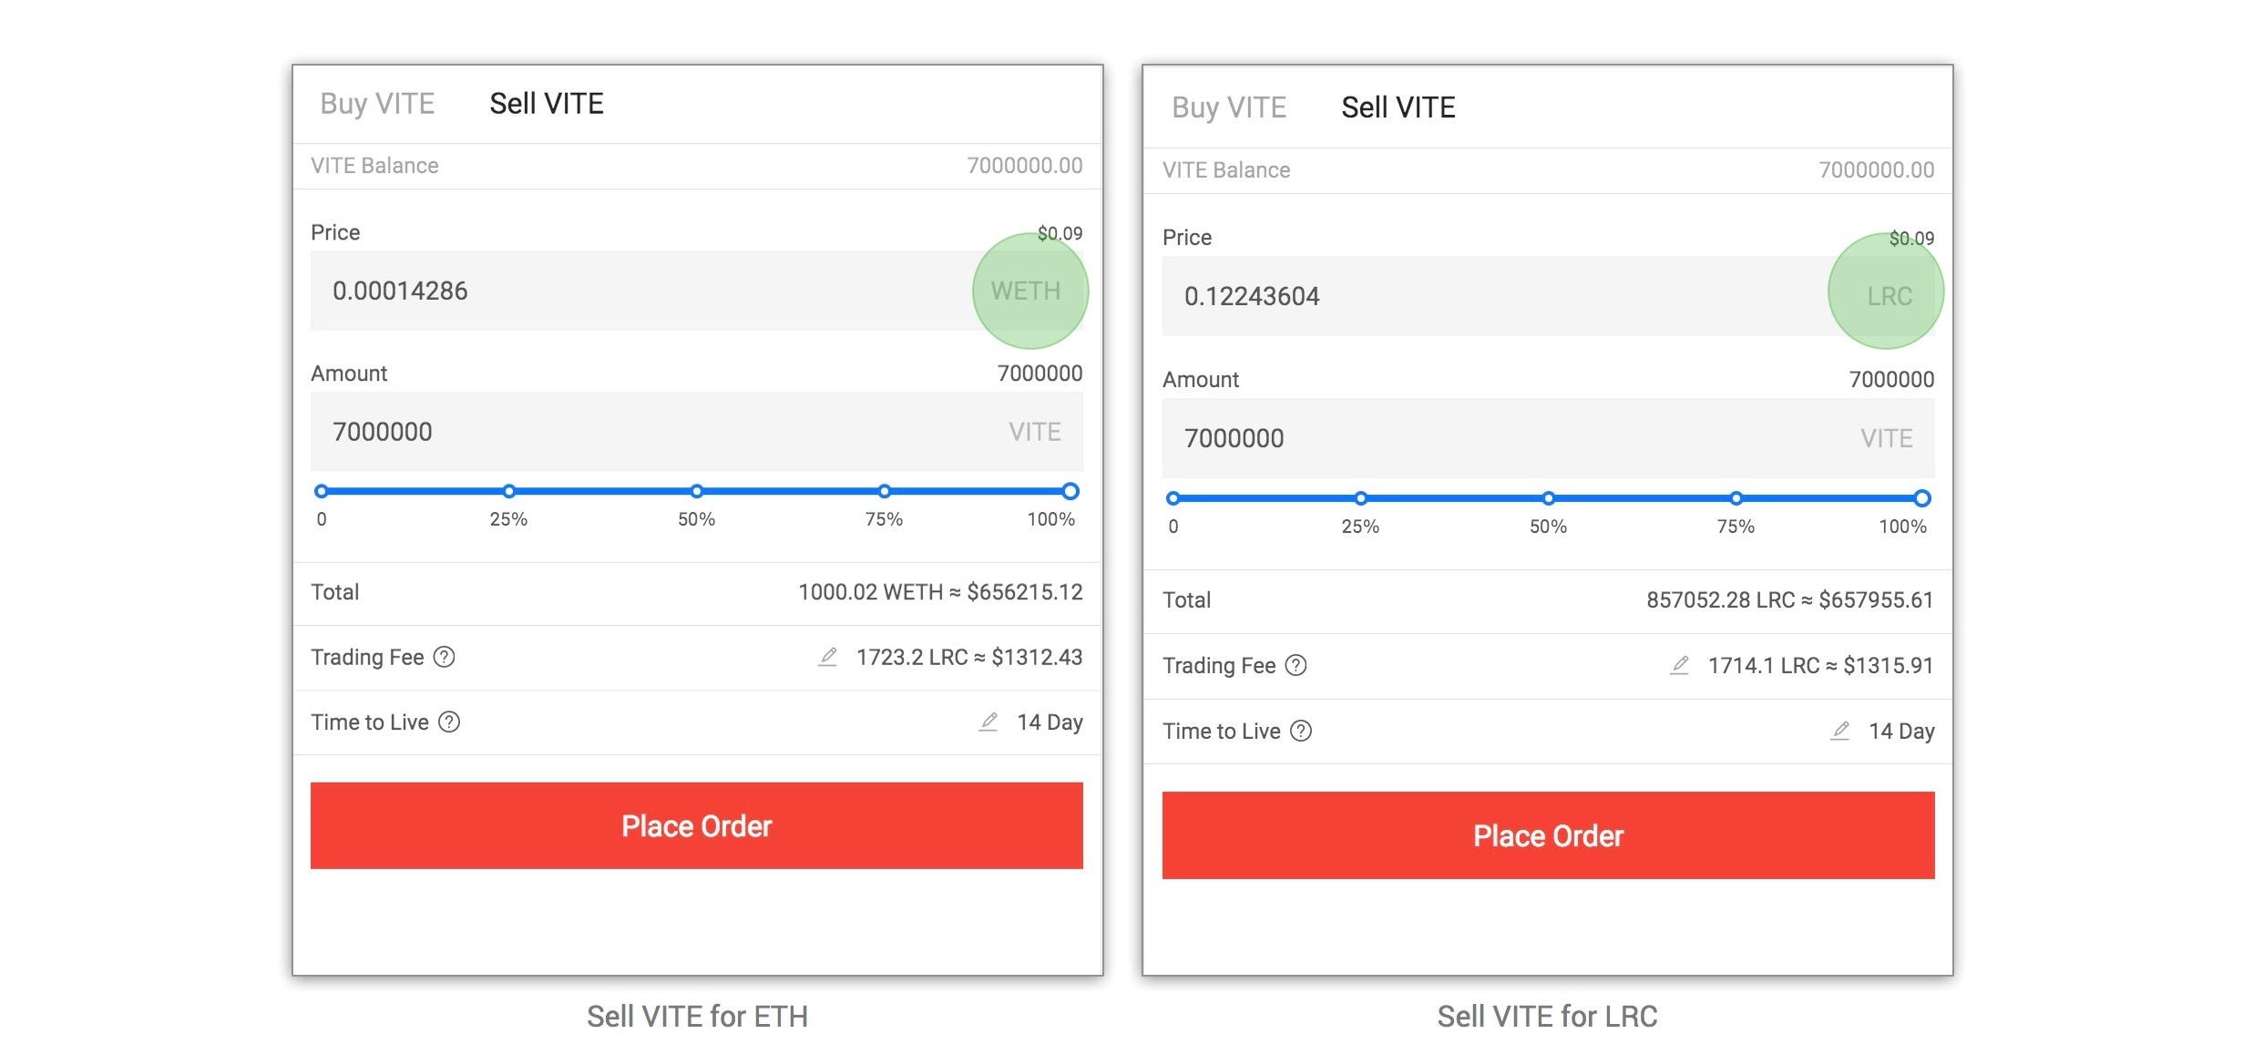
Task: Click the 0.12243604 LRC price field
Action: 1485,296
